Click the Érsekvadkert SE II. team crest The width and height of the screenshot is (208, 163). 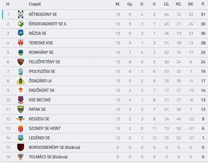coord(21,24)
